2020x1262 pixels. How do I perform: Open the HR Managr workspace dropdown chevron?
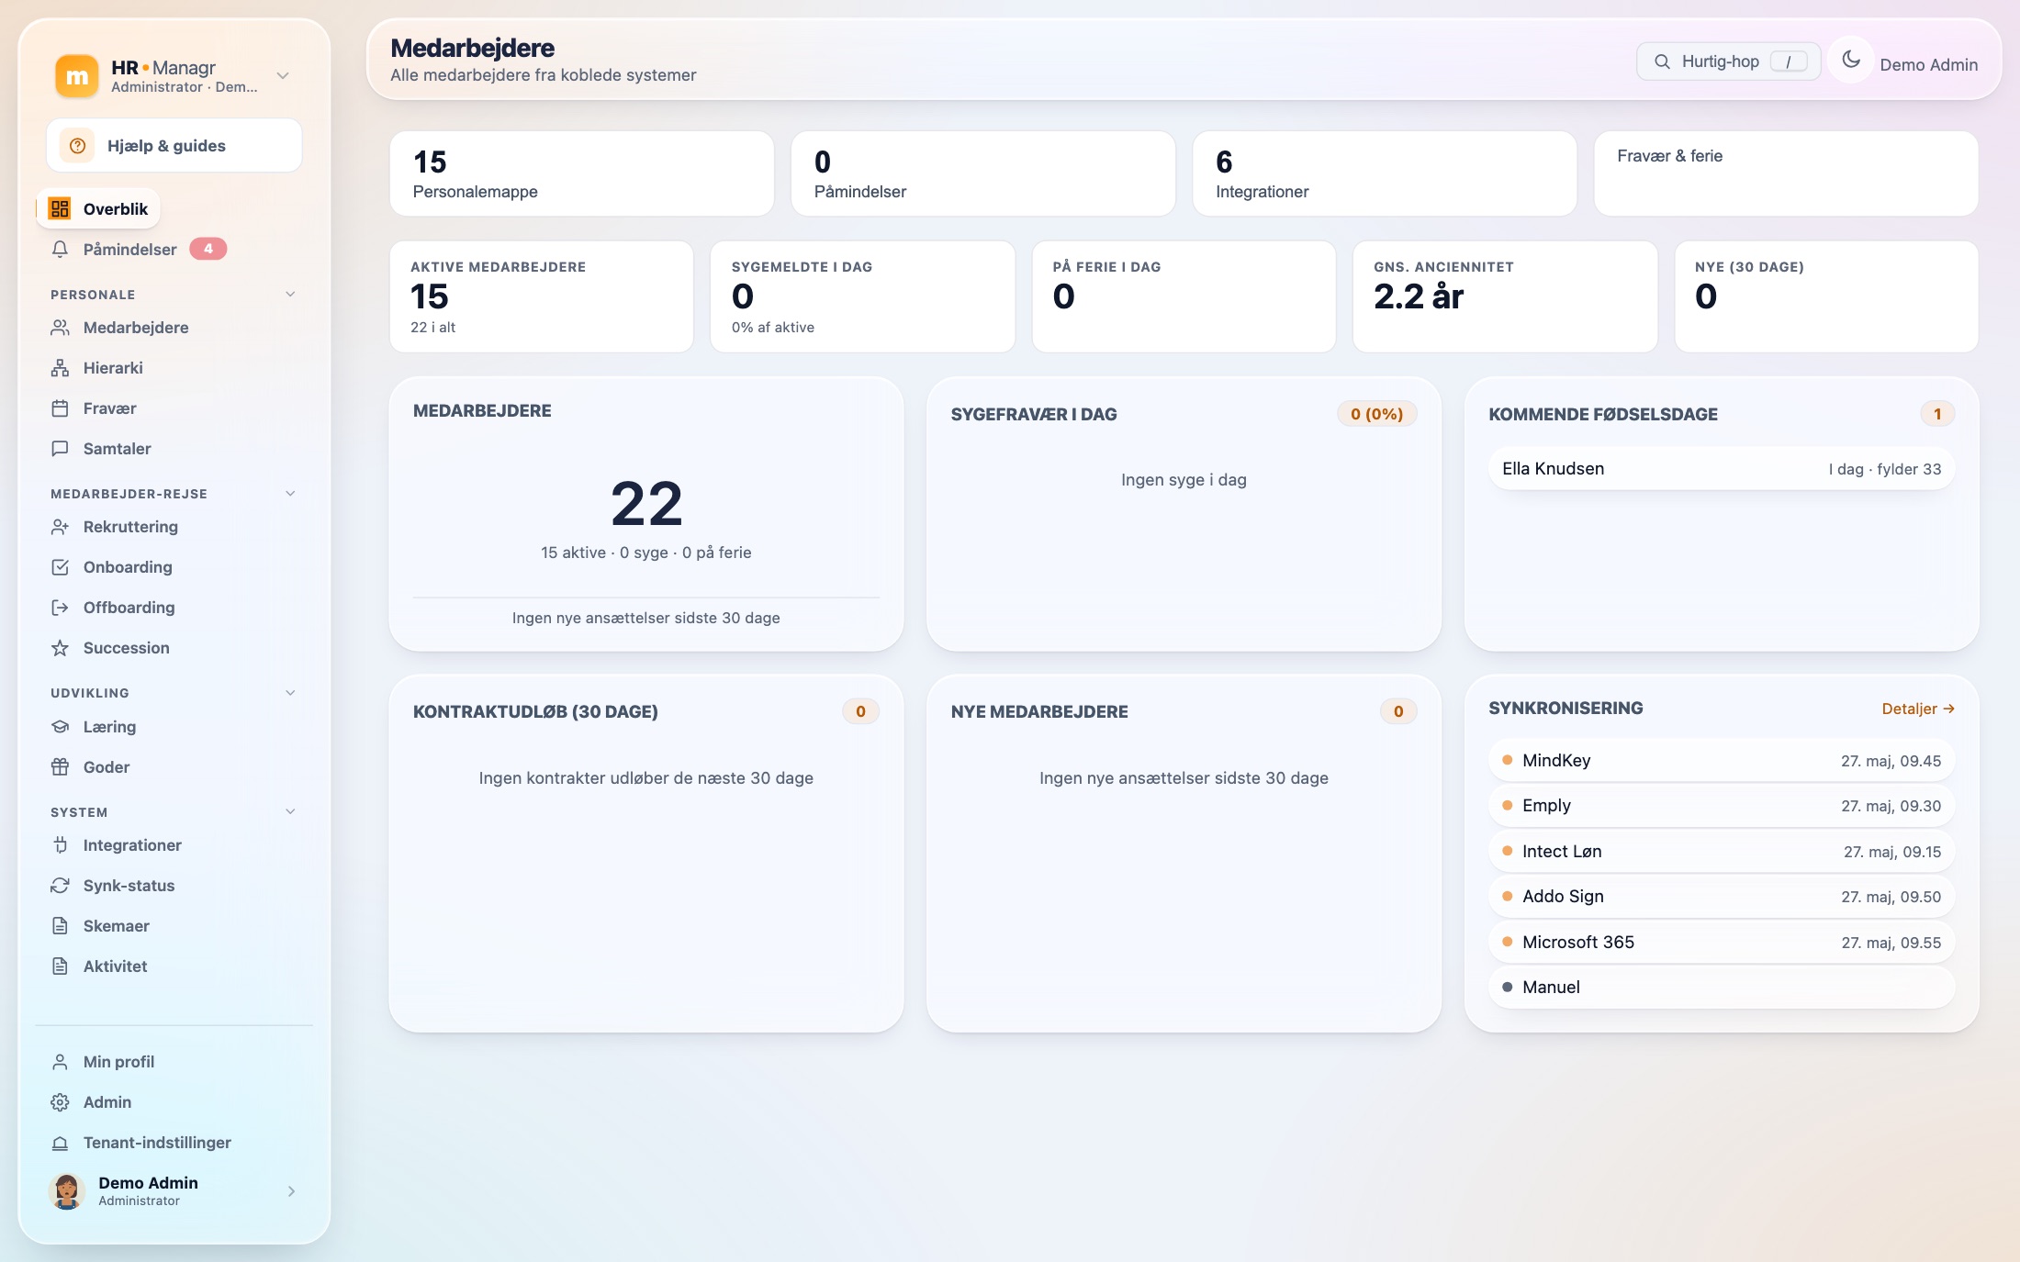click(x=283, y=75)
